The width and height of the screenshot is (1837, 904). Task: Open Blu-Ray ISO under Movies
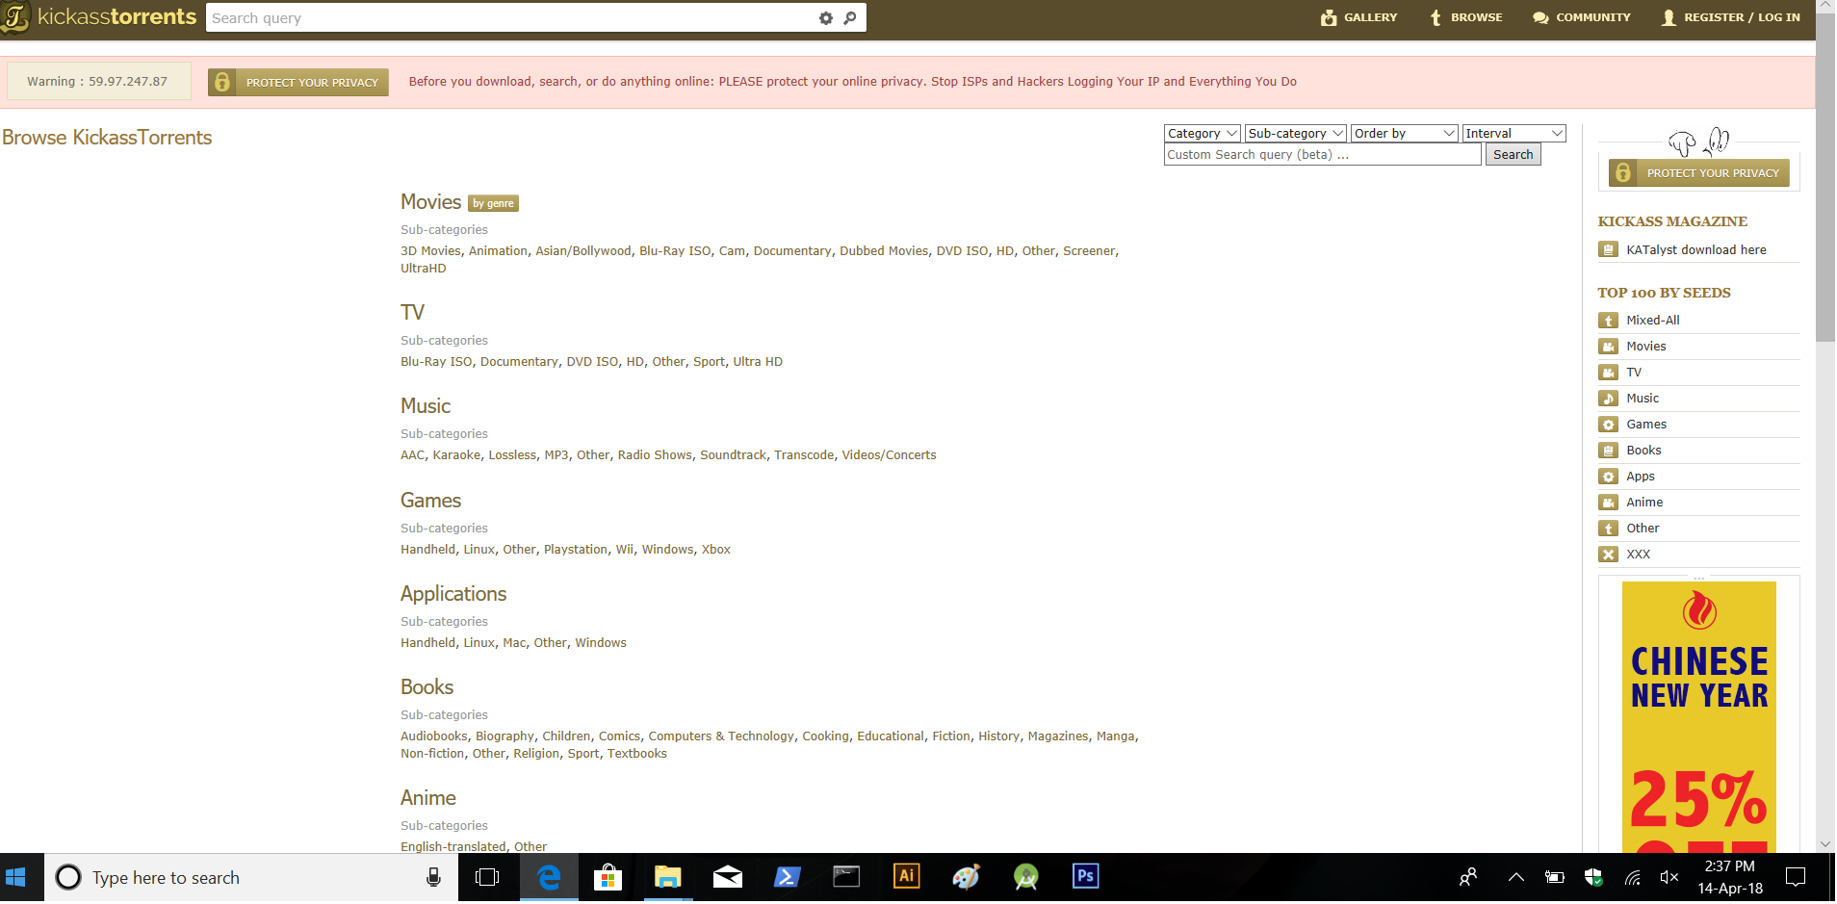675,251
